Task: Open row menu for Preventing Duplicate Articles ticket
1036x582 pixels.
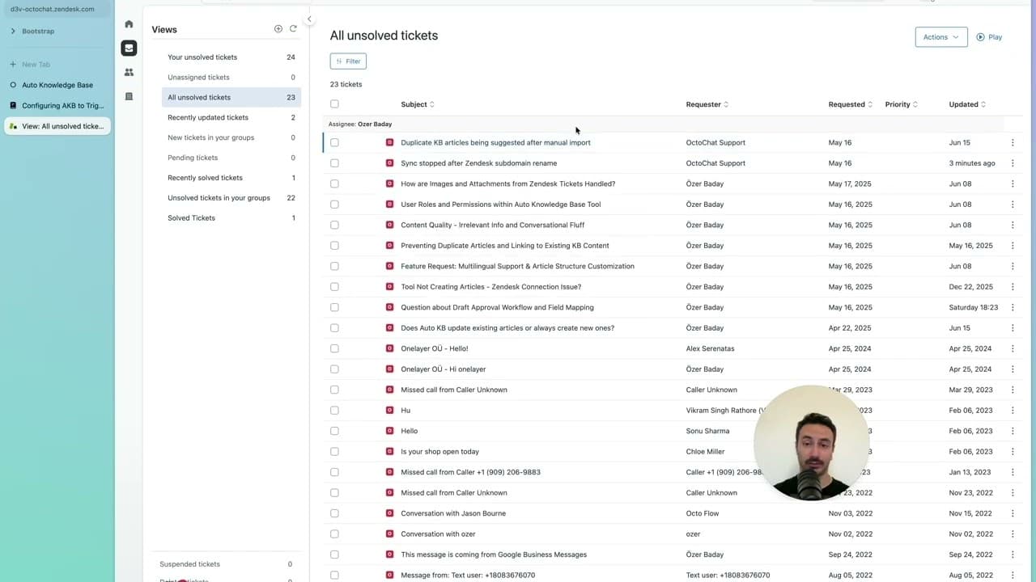Action: coord(1013,246)
